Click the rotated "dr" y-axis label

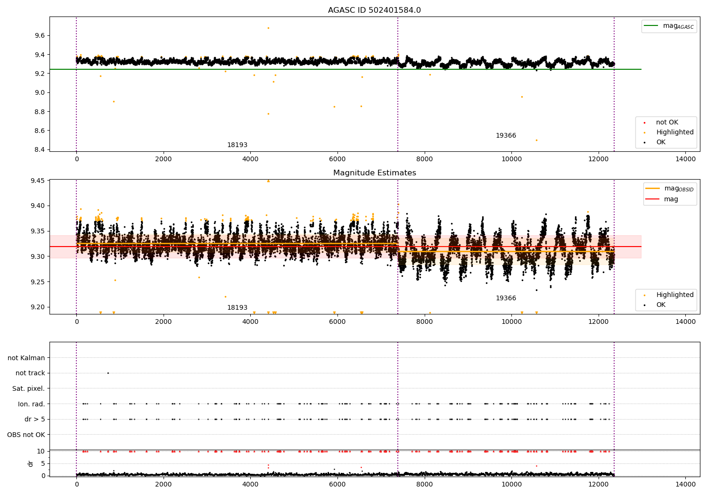(31, 463)
